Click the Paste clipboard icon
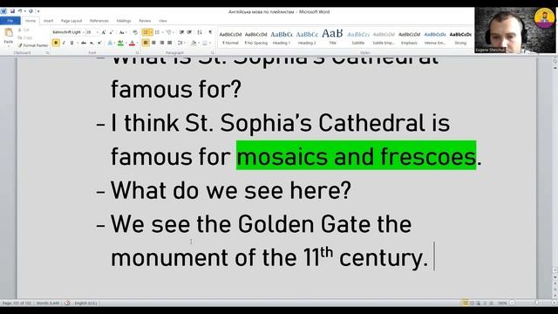558x314 pixels. point(9,32)
